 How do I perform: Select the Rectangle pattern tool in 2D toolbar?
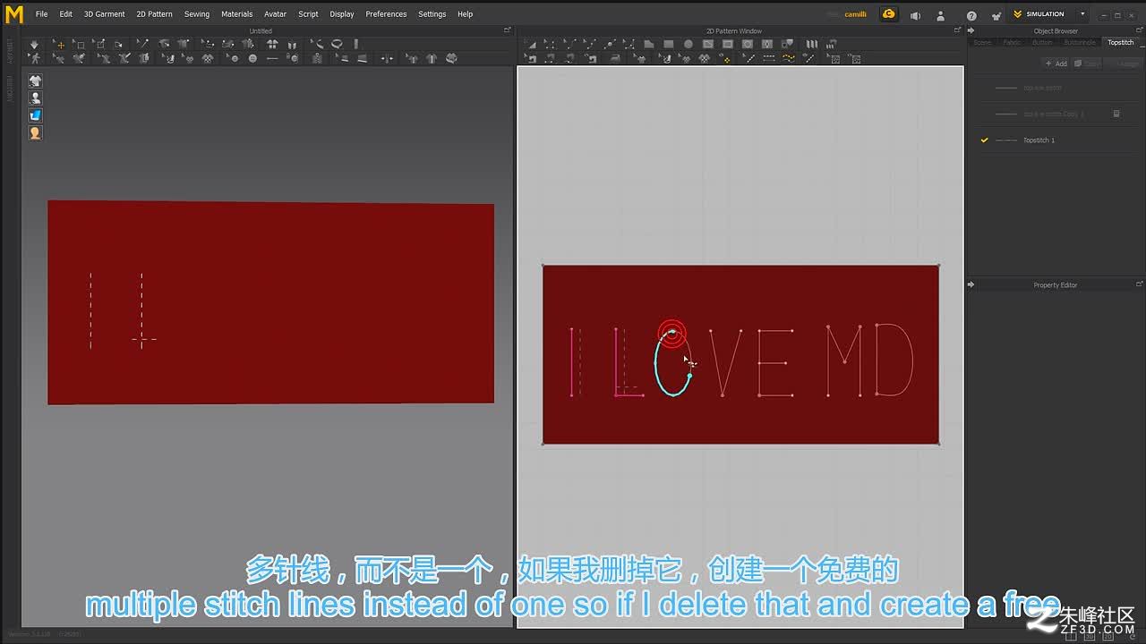coord(669,44)
